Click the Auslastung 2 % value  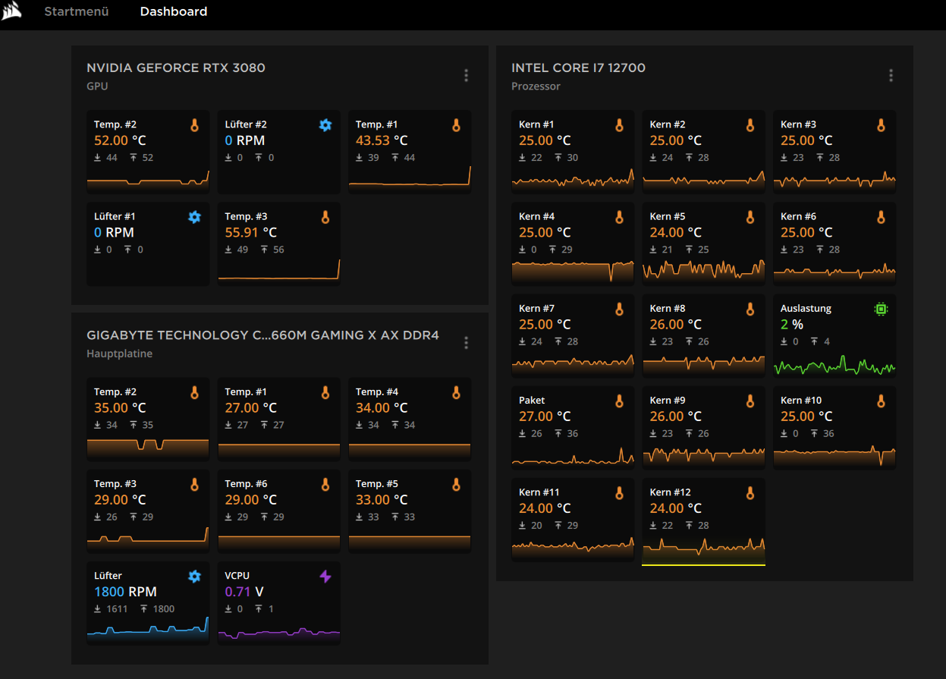pyautogui.click(x=792, y=324)
